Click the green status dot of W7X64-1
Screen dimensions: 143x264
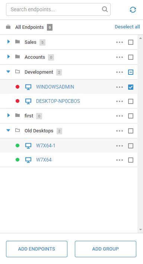pyautogui.click(x=18, y=145)
